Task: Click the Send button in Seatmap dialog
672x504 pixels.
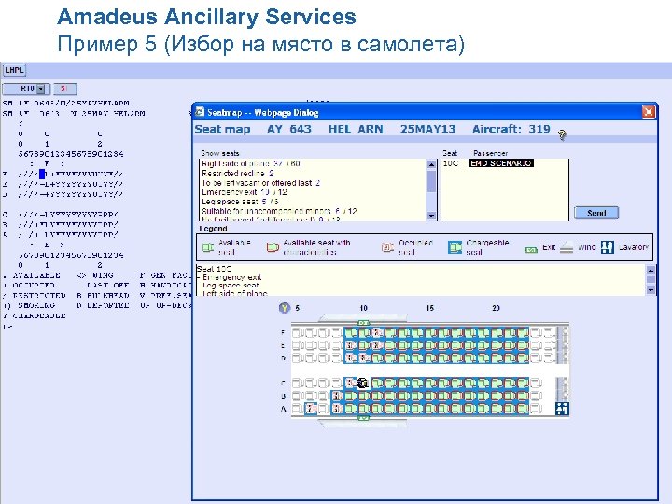Action: coord(596,213)
